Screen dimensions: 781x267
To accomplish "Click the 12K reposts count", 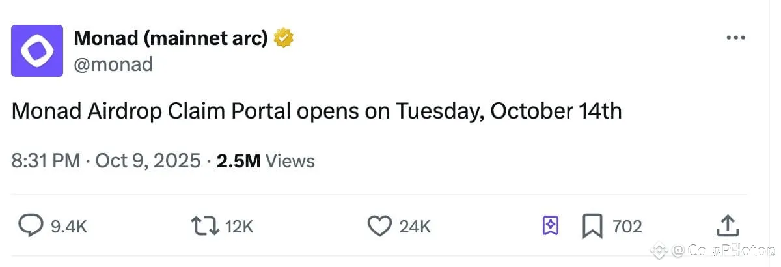I will 239,227.
